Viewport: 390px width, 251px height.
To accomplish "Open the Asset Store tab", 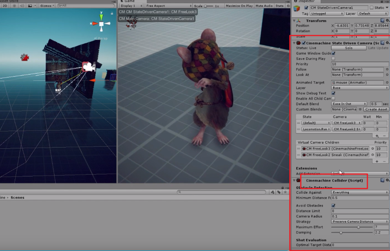I will [9, 1].
